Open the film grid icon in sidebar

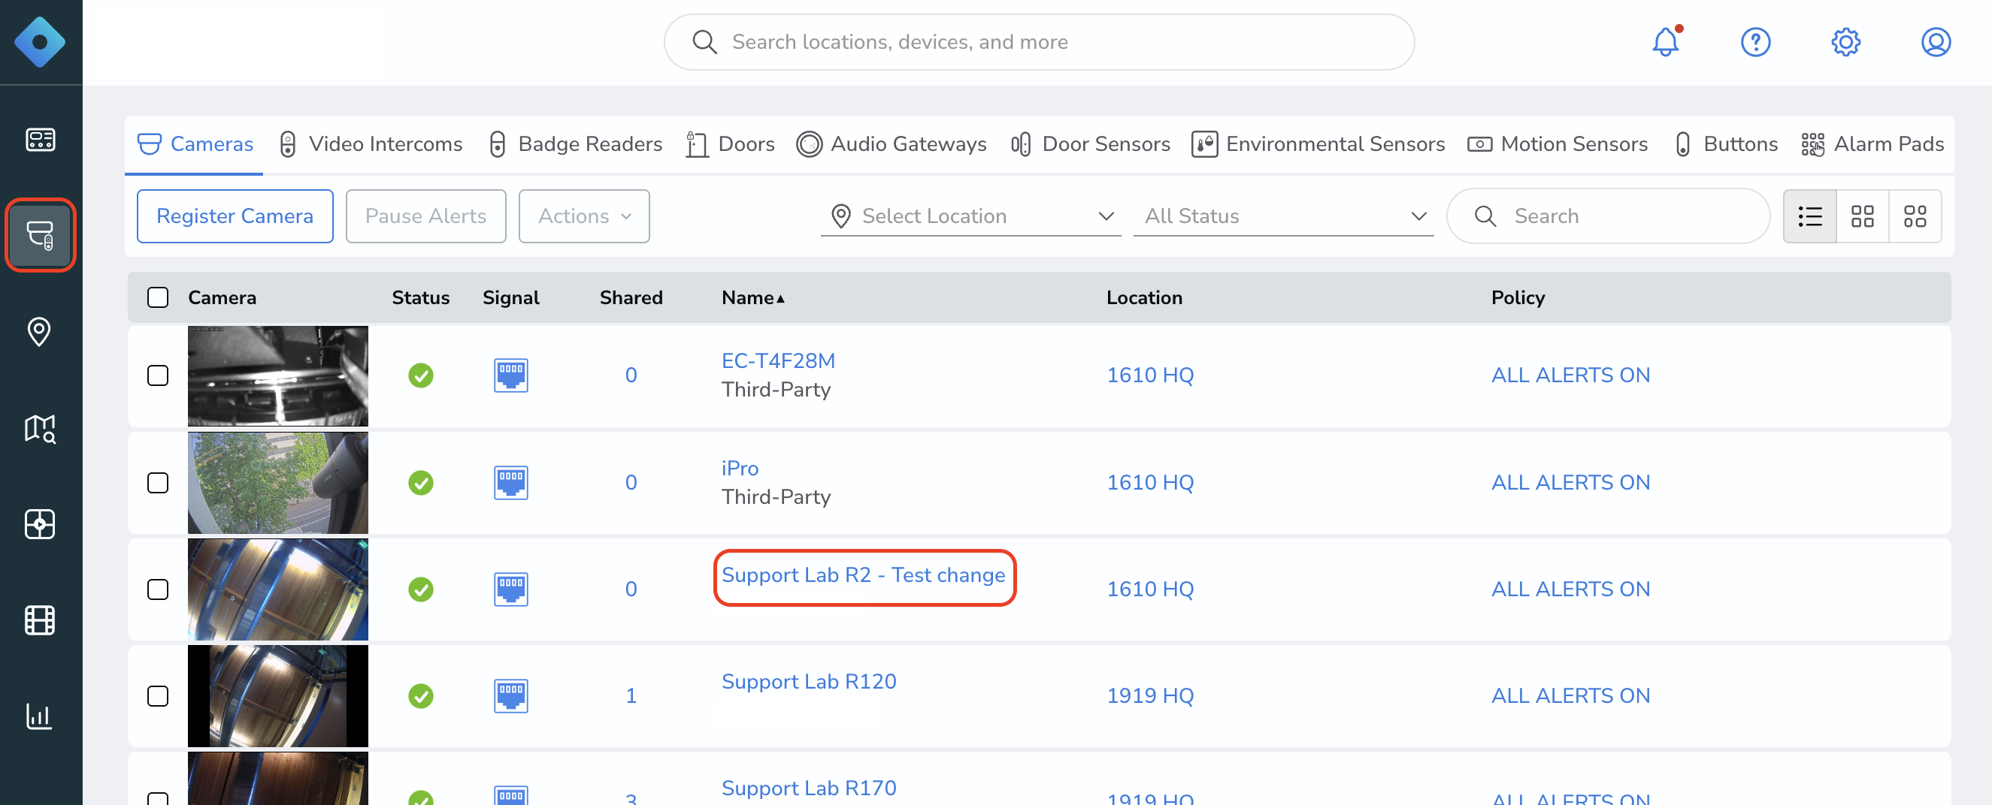coord(40,620)
